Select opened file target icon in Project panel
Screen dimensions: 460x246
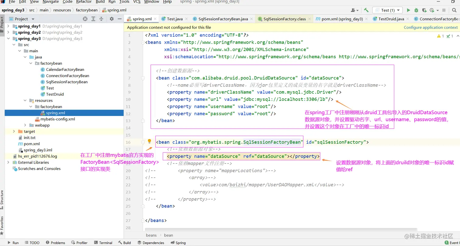pos(85,19)
